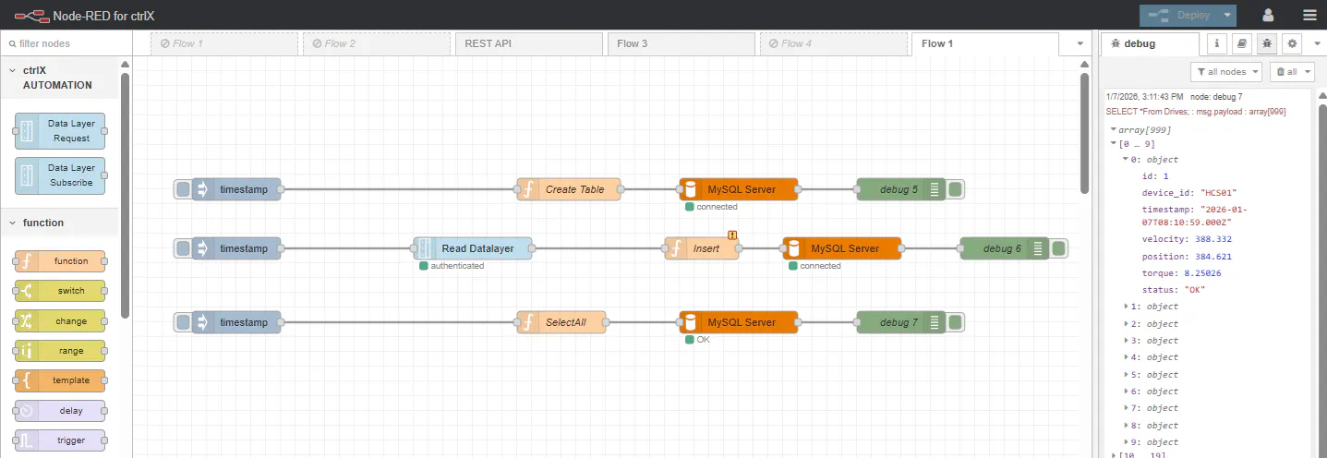Open the all nodes filter dropdown
Screen dimensions: 1327x458
[x=1226, y=71]
